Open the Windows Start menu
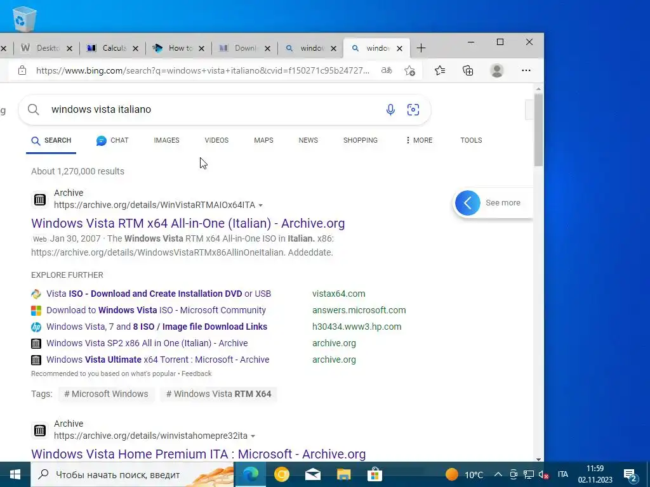 15,474
